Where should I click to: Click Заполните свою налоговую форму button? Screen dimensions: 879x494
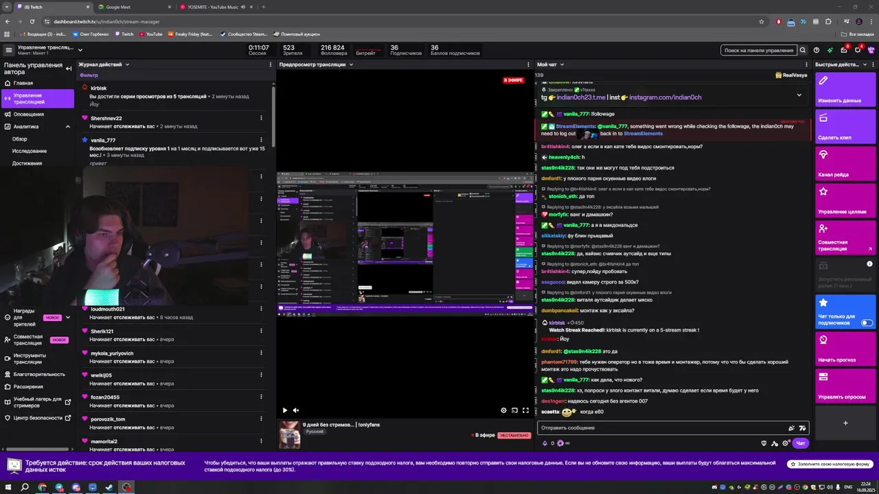pyautogui.click(x=830, y=464)
